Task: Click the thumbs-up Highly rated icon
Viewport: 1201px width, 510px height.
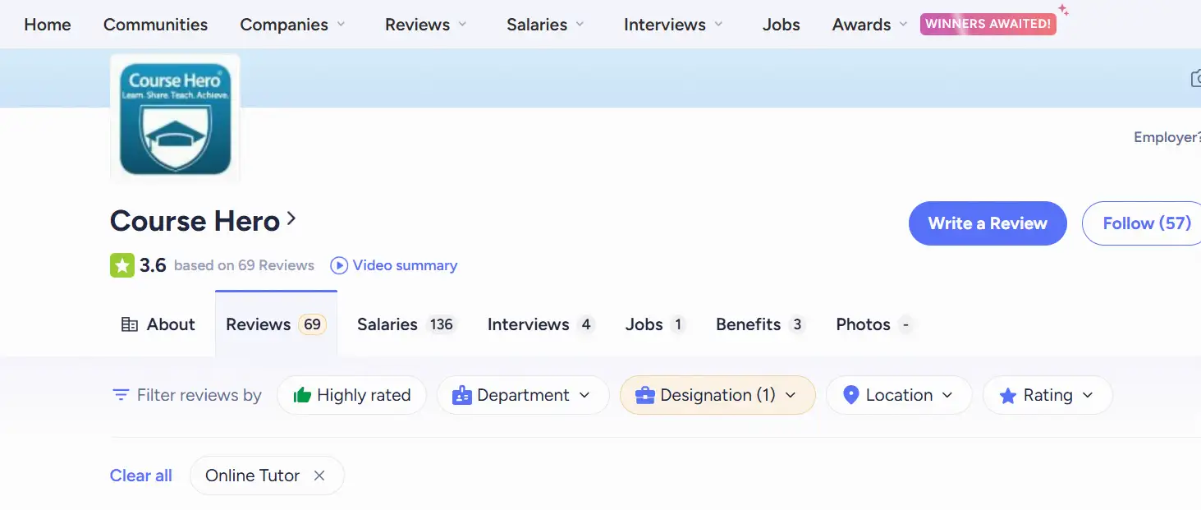Action: click(x=302, y=395)
